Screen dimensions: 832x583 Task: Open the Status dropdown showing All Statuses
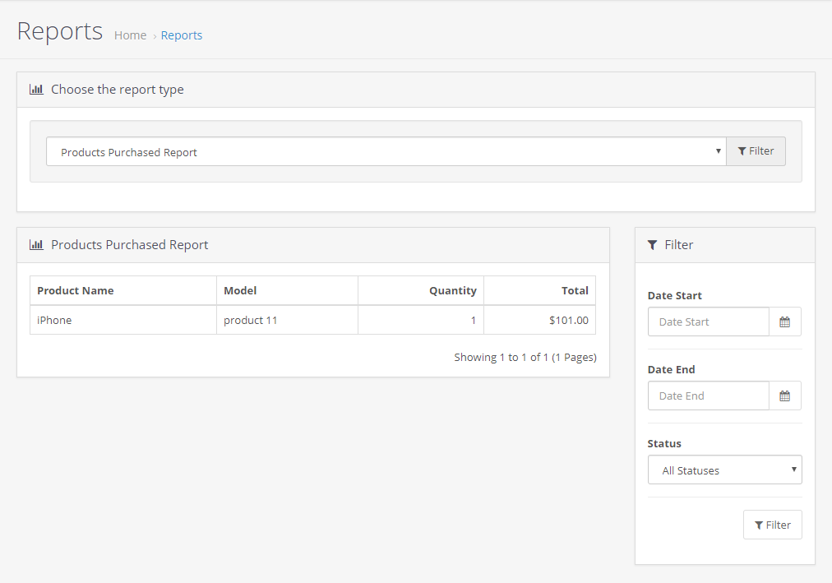(x=724, y=470)
